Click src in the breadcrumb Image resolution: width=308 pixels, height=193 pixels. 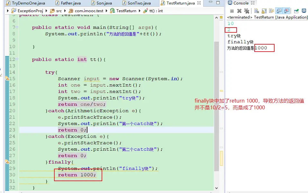56,11
